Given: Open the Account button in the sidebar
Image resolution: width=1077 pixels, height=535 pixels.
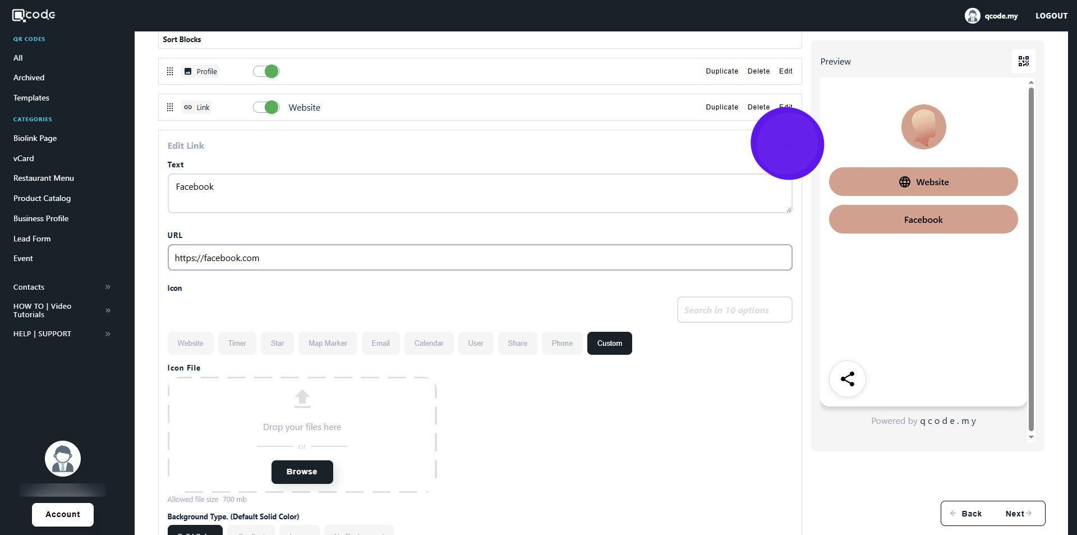Looking at the screenshot, I should [63, 515].
